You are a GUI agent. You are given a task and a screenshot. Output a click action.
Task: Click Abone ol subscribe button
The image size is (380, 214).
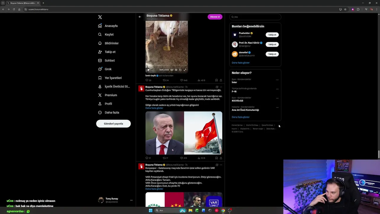pyautogui.click(x=215, y=17)
